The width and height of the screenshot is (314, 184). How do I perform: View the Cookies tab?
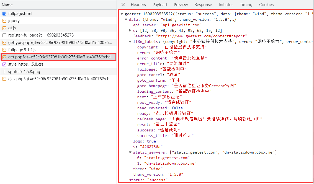point(266,5)
